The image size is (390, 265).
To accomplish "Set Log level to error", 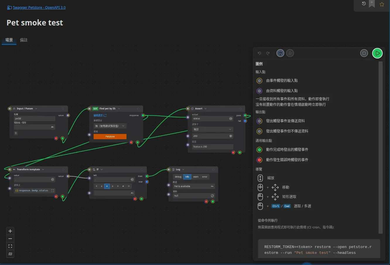I will (205, 177).
